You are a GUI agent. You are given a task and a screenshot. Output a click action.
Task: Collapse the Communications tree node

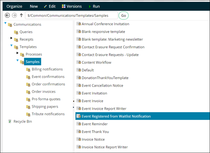click(5, 23)
